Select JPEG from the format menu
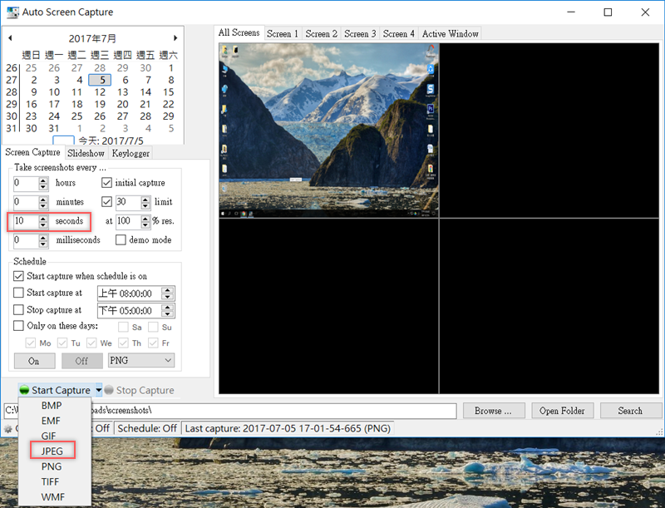Image resolution: width=665 pixels, height=508 pixels. [x=52, y=451]
